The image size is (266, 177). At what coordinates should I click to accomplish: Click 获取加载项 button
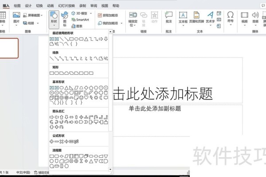pos(108,15)
